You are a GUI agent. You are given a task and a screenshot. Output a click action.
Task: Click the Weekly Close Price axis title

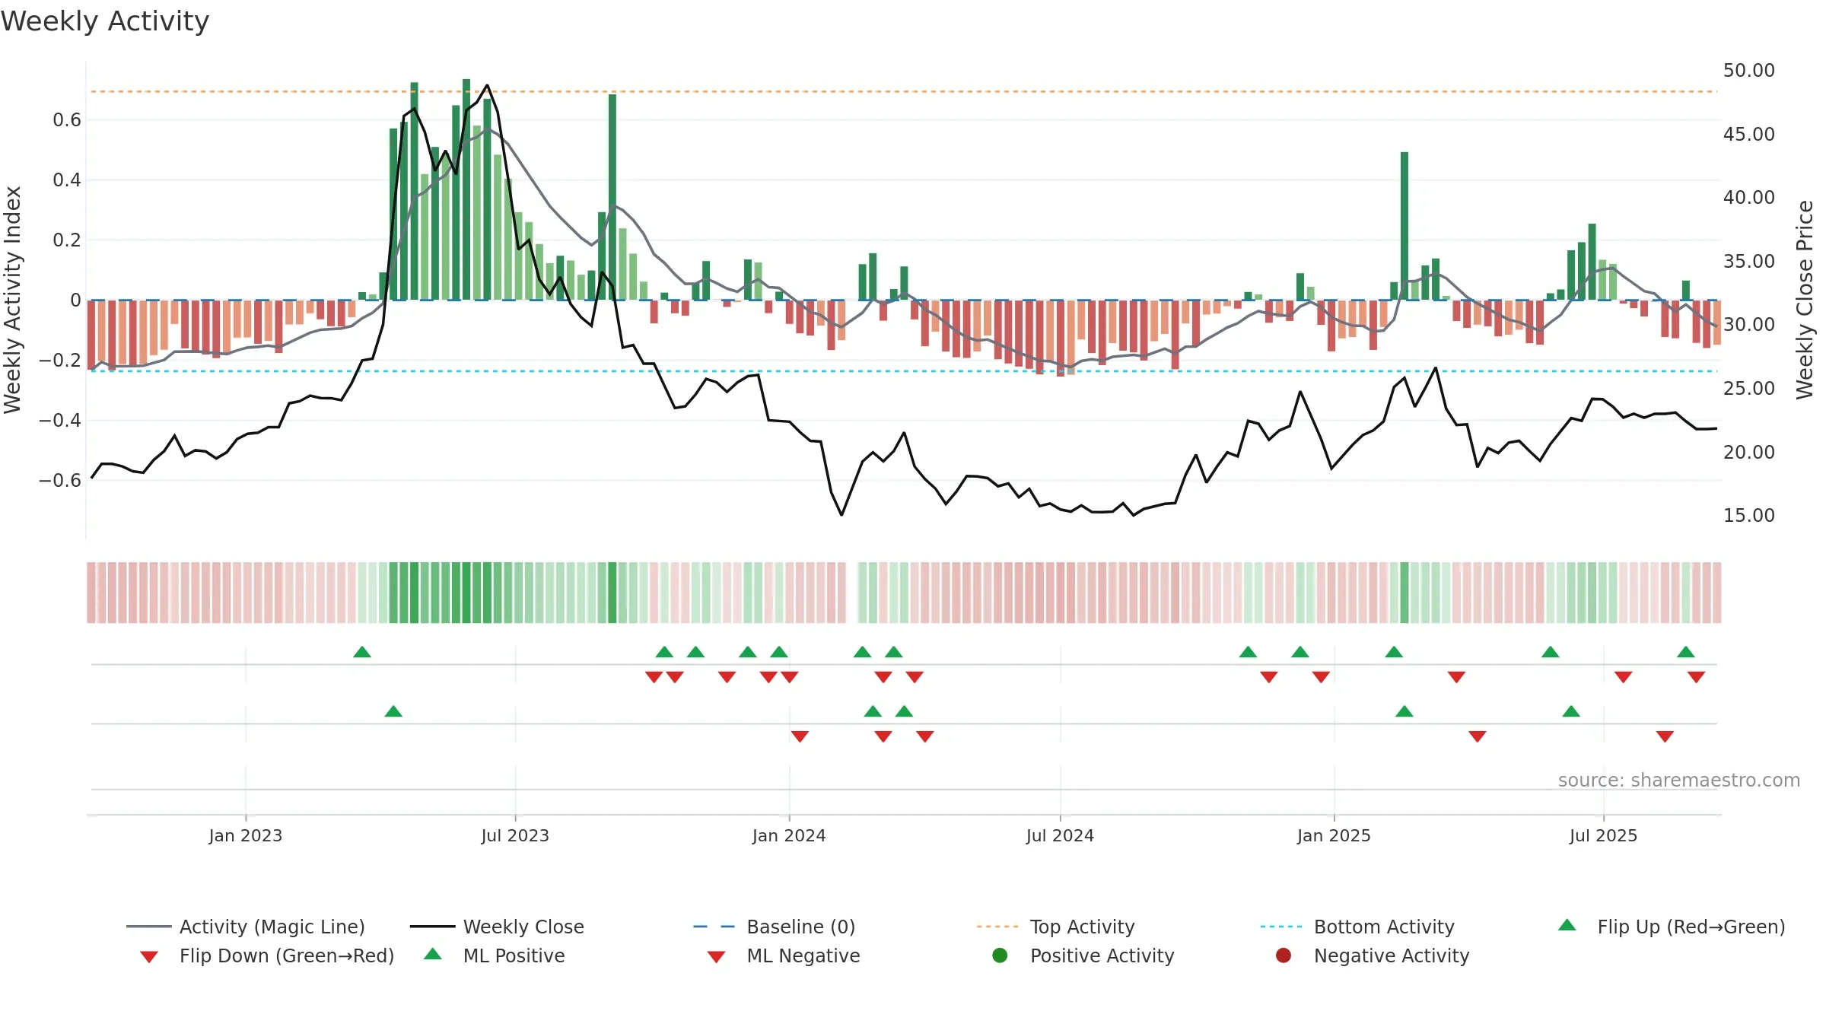tap(1805, 300)
